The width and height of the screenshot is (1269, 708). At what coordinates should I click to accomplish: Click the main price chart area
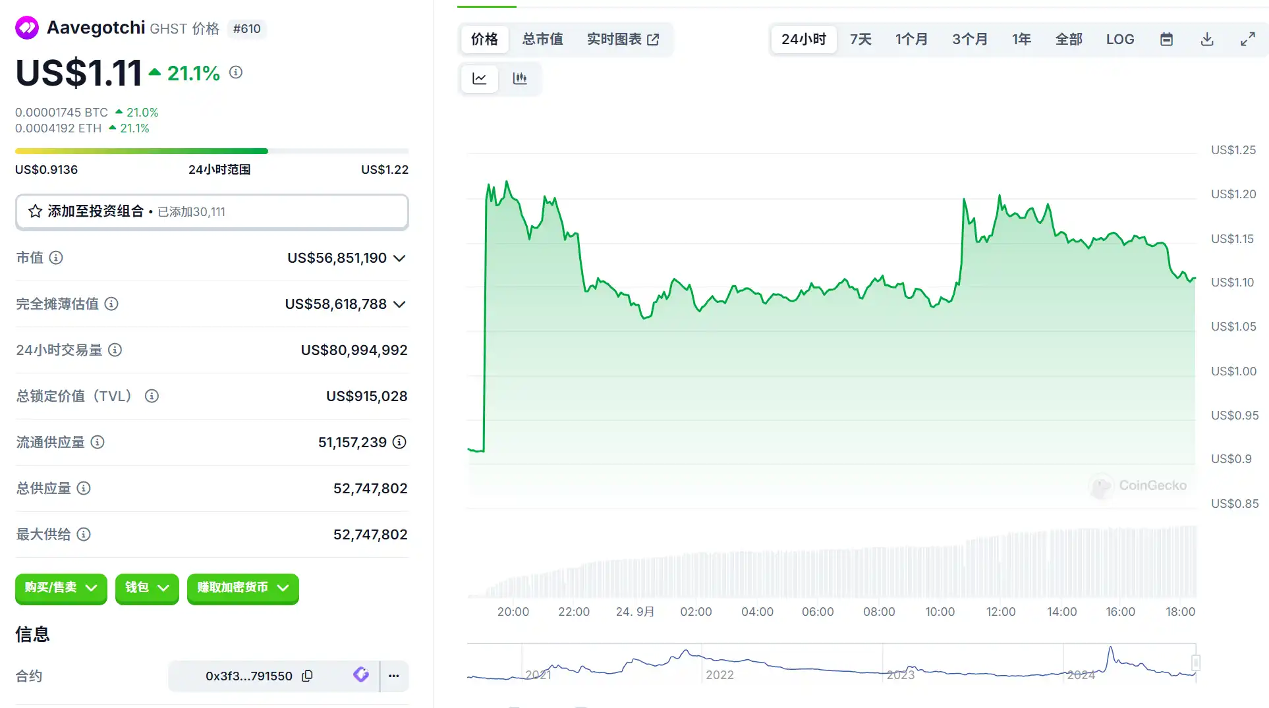coord(832,329)
